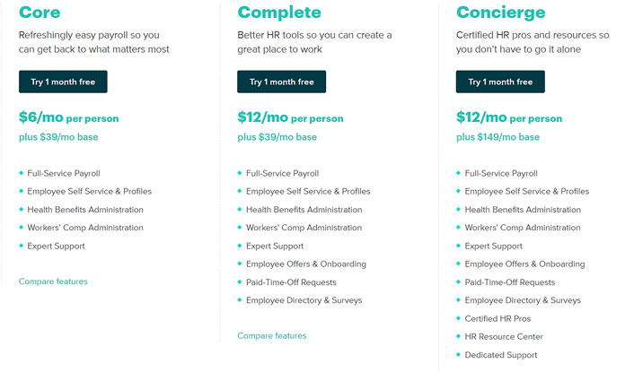Click the bullet icon beside Complete's Paid-Time-Off Requests
Viewport: 625px width, 372px height.
(x=240, y=282)
